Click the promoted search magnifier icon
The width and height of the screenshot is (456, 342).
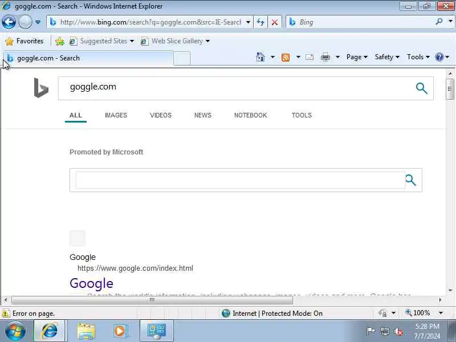coord(410,180)
